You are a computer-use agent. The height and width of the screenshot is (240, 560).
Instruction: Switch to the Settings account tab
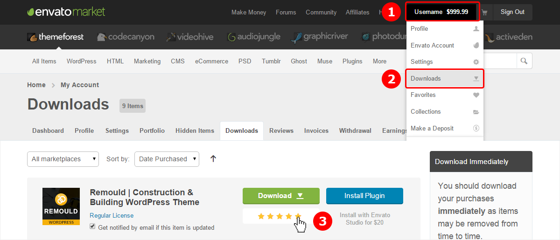click(x=117, y=131)
